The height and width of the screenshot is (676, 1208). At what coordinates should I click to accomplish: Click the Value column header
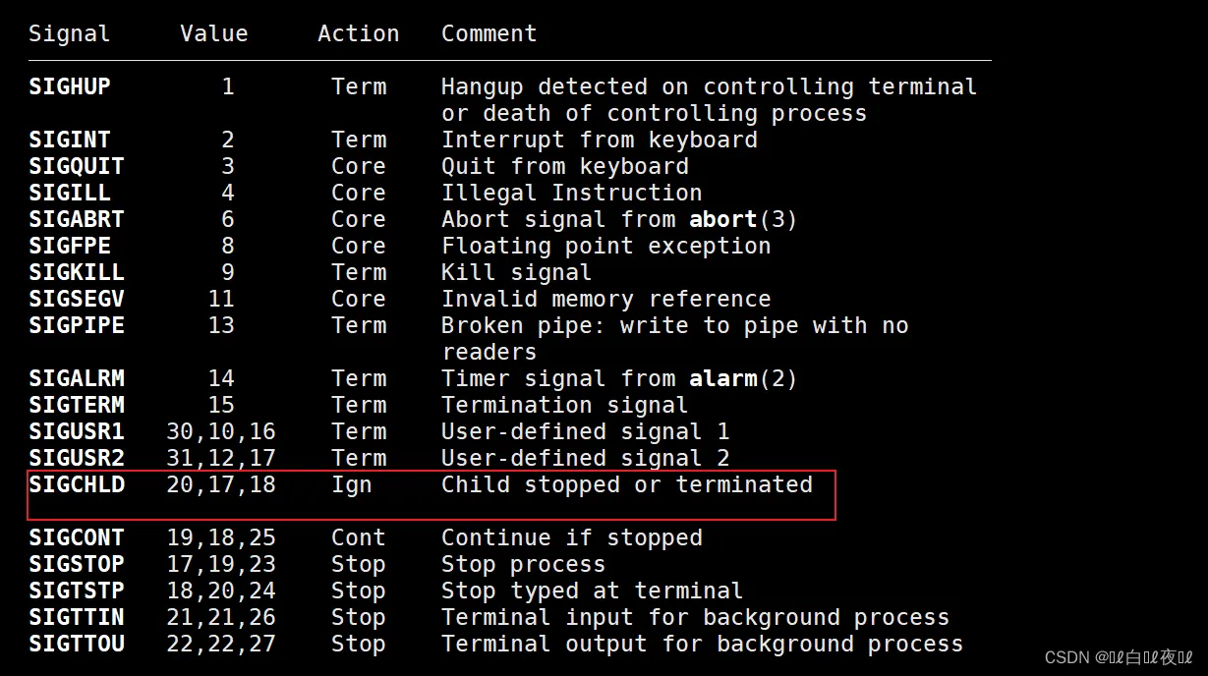point(213,33)
